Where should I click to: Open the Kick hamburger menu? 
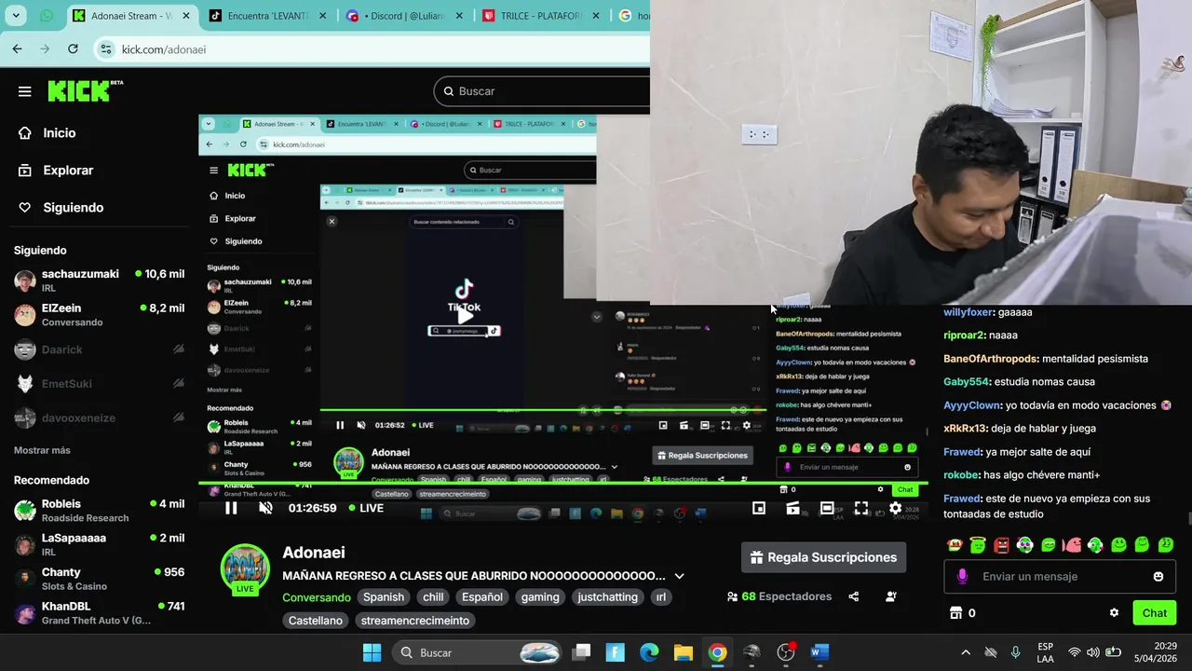pos(25,91)
